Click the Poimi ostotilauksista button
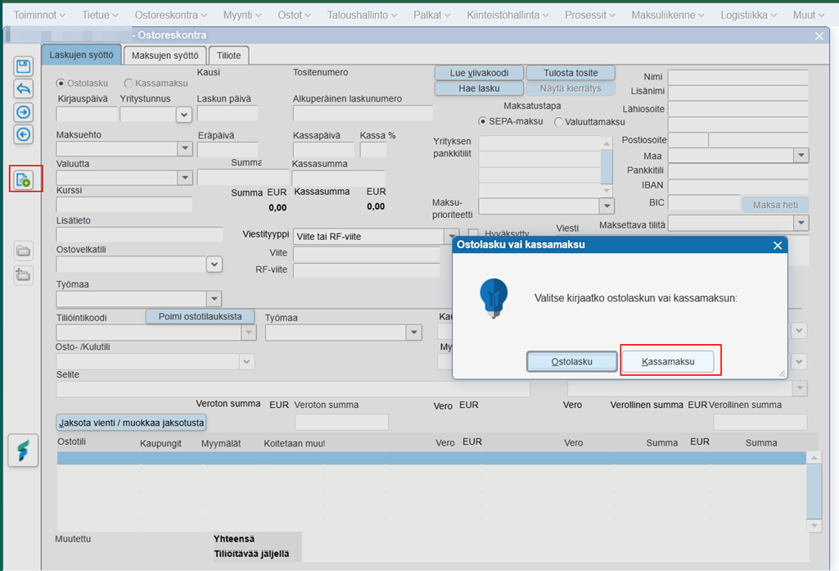The image size is (839, 571). [x=200, y=316]
